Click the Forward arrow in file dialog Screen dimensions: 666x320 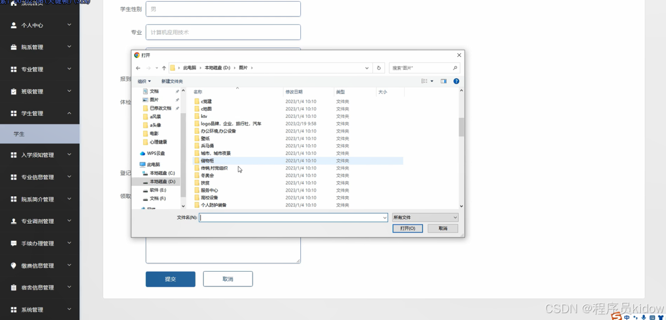(148, 68)
